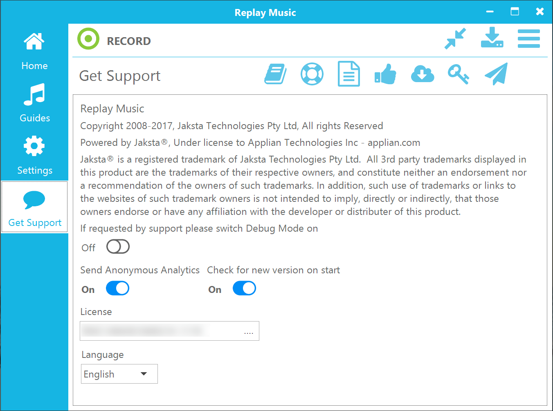
Task: Open the Home section in sidebar
Action: point(34,51)
